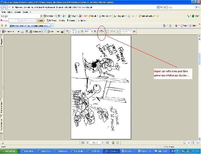This screenshot has width=201, height=154.
Task: Click the Adobe Reader save copy icon
Action: click(x=3, y=31)
